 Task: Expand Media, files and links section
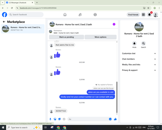(139, 65)
